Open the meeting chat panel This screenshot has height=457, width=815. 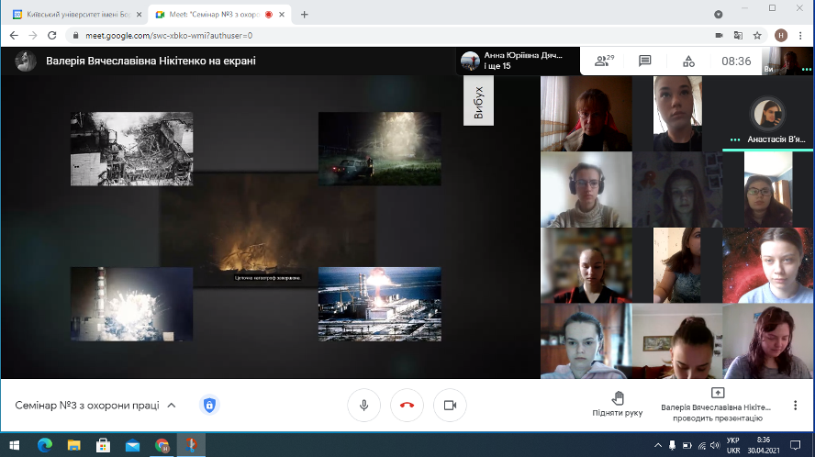645,61
